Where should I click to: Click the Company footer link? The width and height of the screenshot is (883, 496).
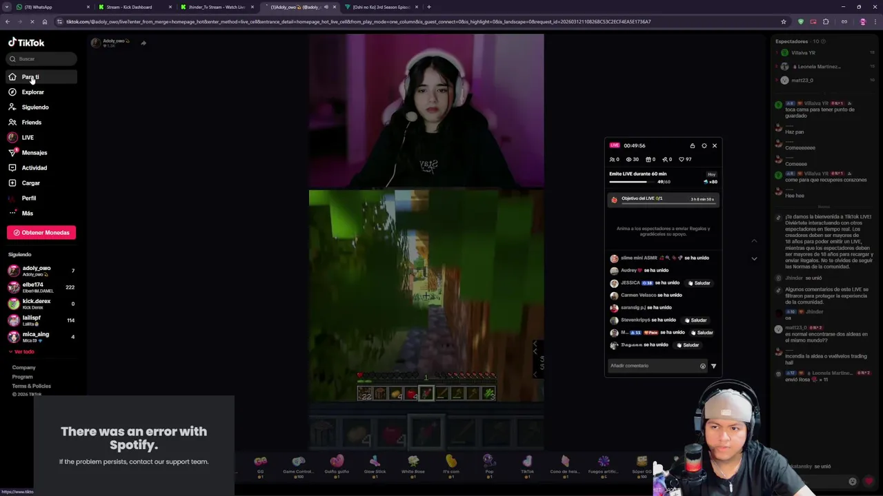[x=23, y=368]
